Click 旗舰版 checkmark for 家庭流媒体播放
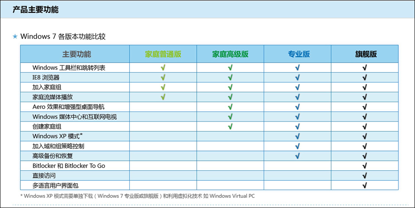 tap(365, 97)
